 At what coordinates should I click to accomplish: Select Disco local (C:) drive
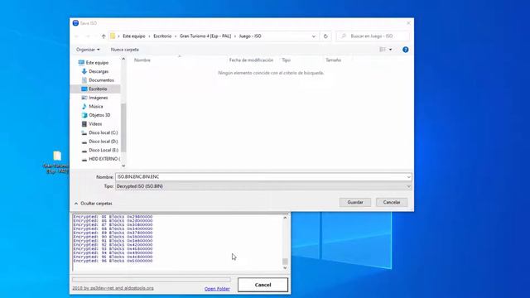[103, 132]
